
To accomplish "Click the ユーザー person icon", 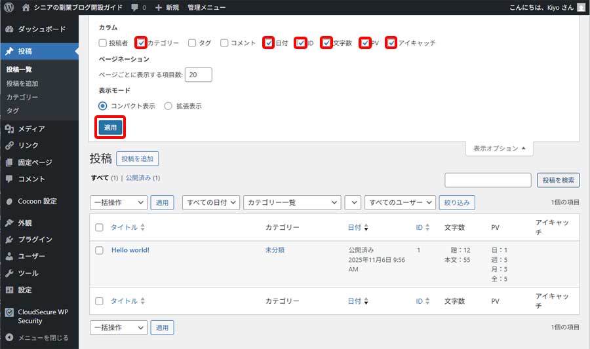I will coord(9,256).
